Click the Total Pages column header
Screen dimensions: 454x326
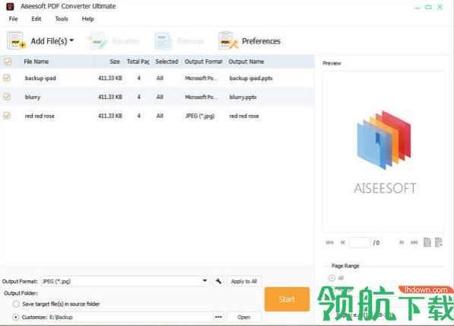[138, 62]
